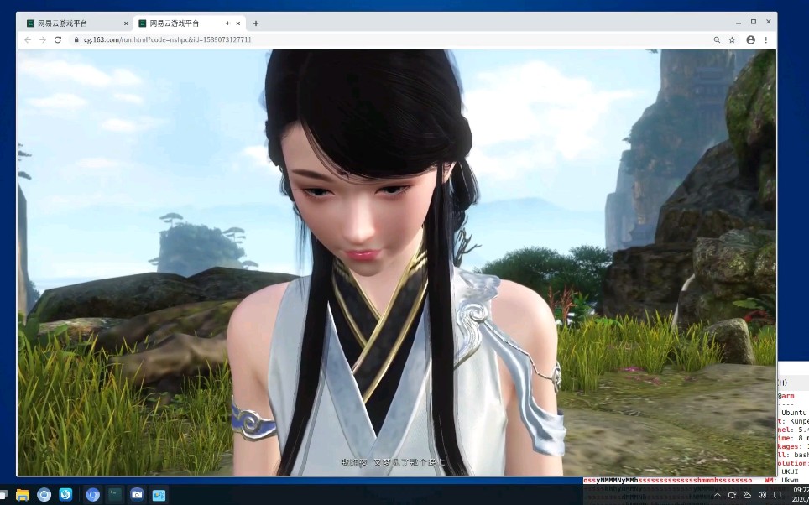
Task: View site security lock info
Action: (76, 39)
